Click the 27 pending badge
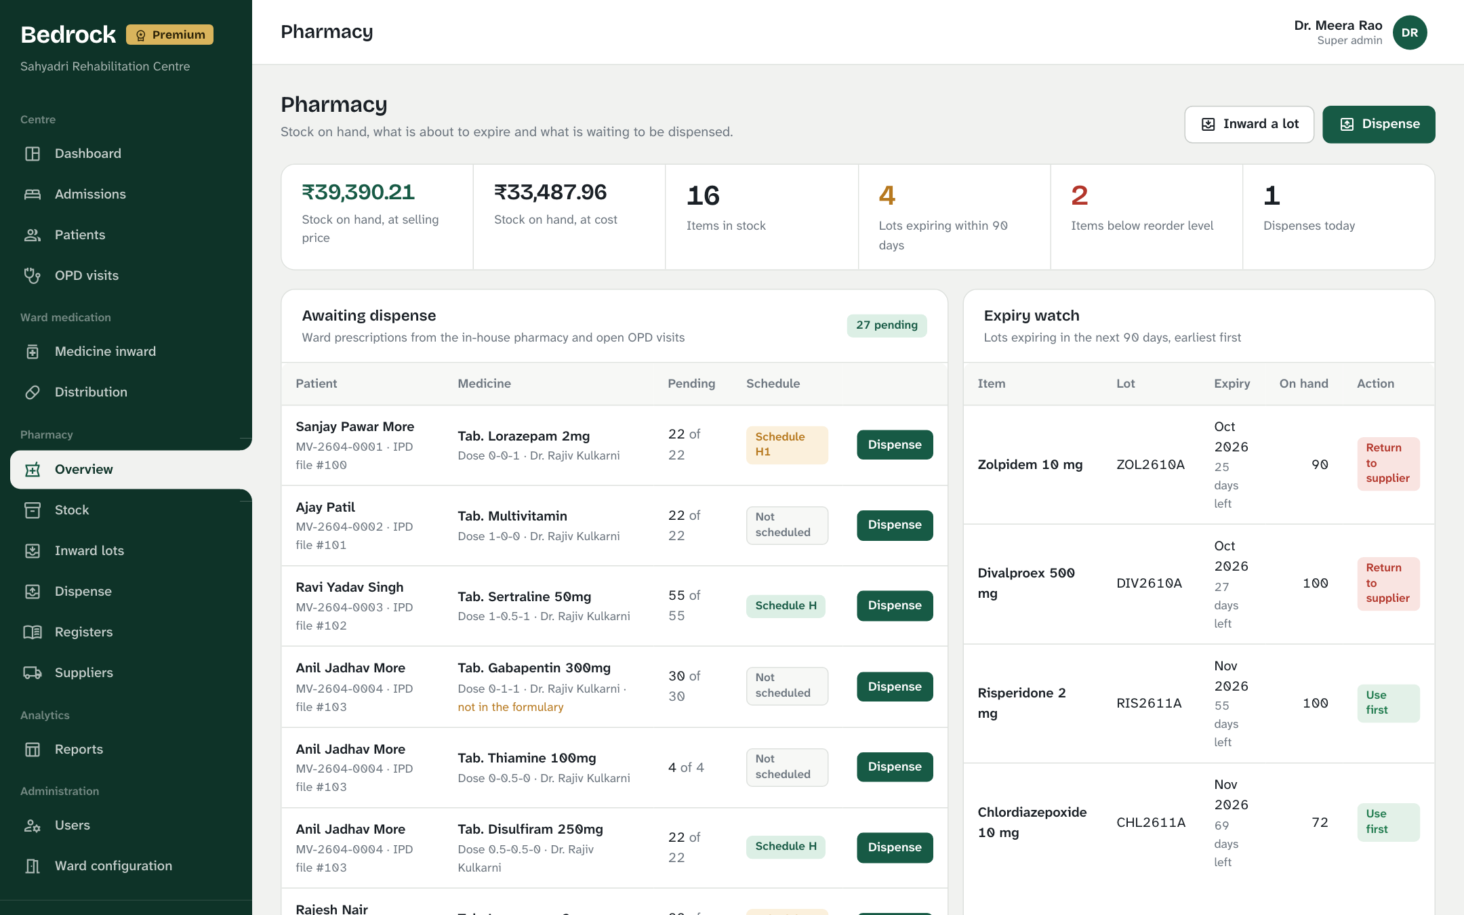 coord(887,325)
